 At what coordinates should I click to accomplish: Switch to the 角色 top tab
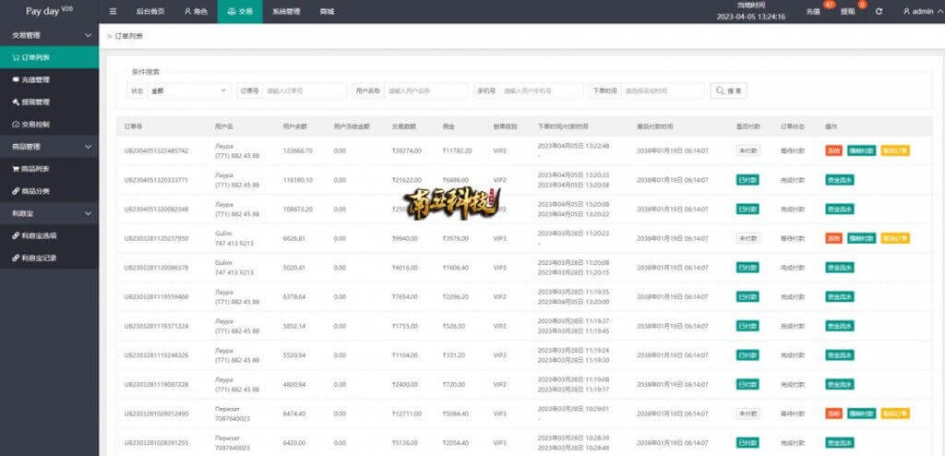coord(196,11)
